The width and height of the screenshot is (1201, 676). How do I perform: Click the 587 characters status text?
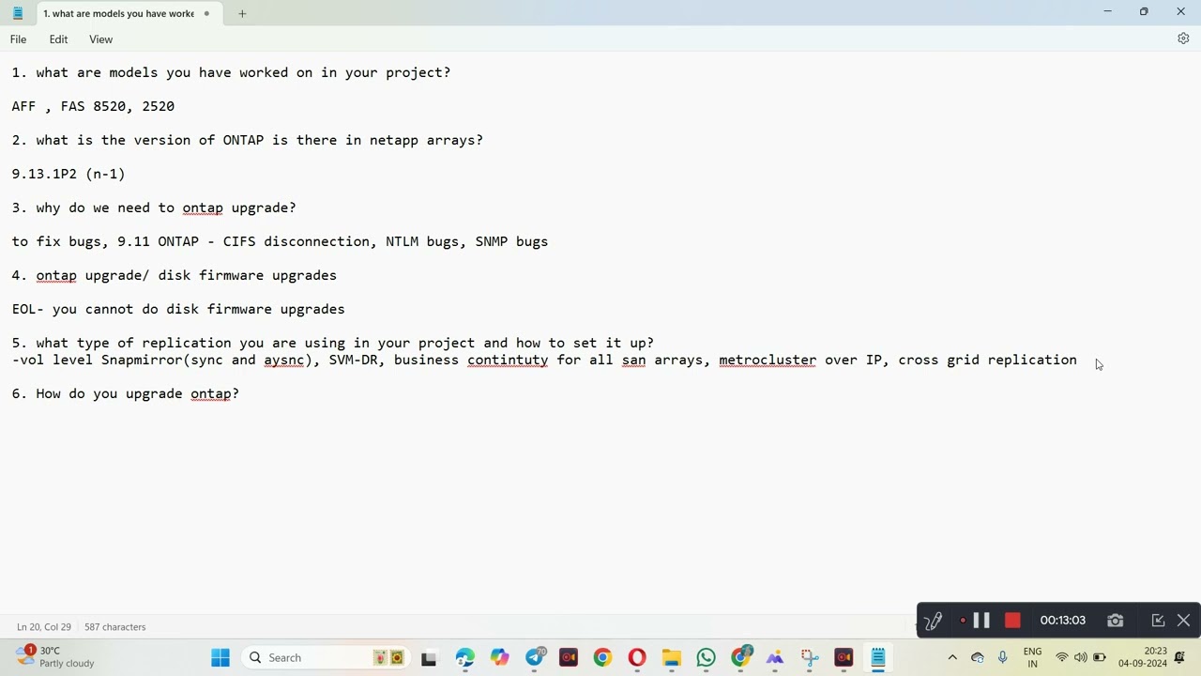(x=114, y=627)
